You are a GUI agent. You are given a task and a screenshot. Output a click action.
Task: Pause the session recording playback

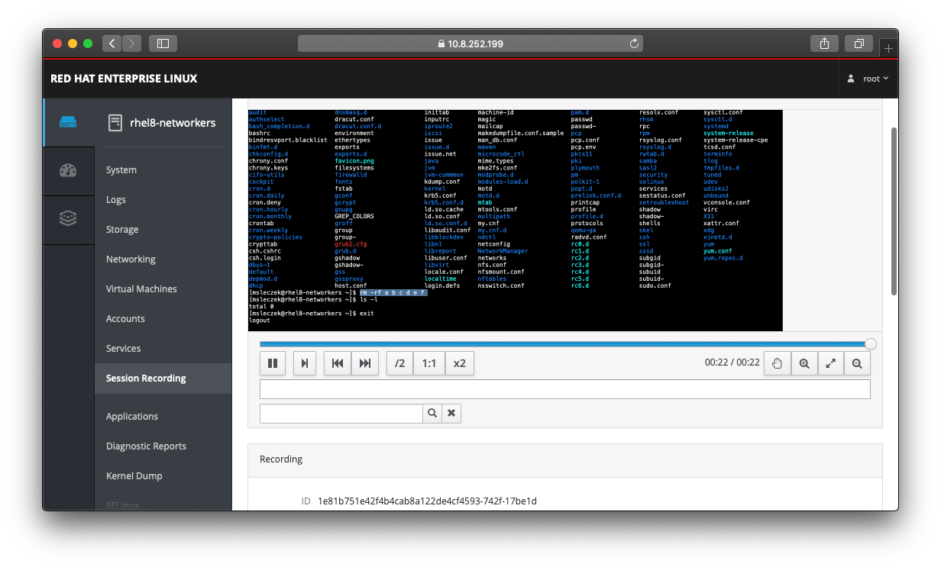[273, 363]
